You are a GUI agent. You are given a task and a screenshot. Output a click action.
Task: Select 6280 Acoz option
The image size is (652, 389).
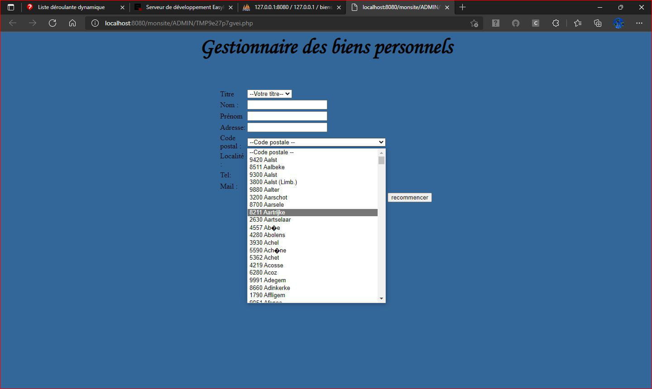point(312,272)
